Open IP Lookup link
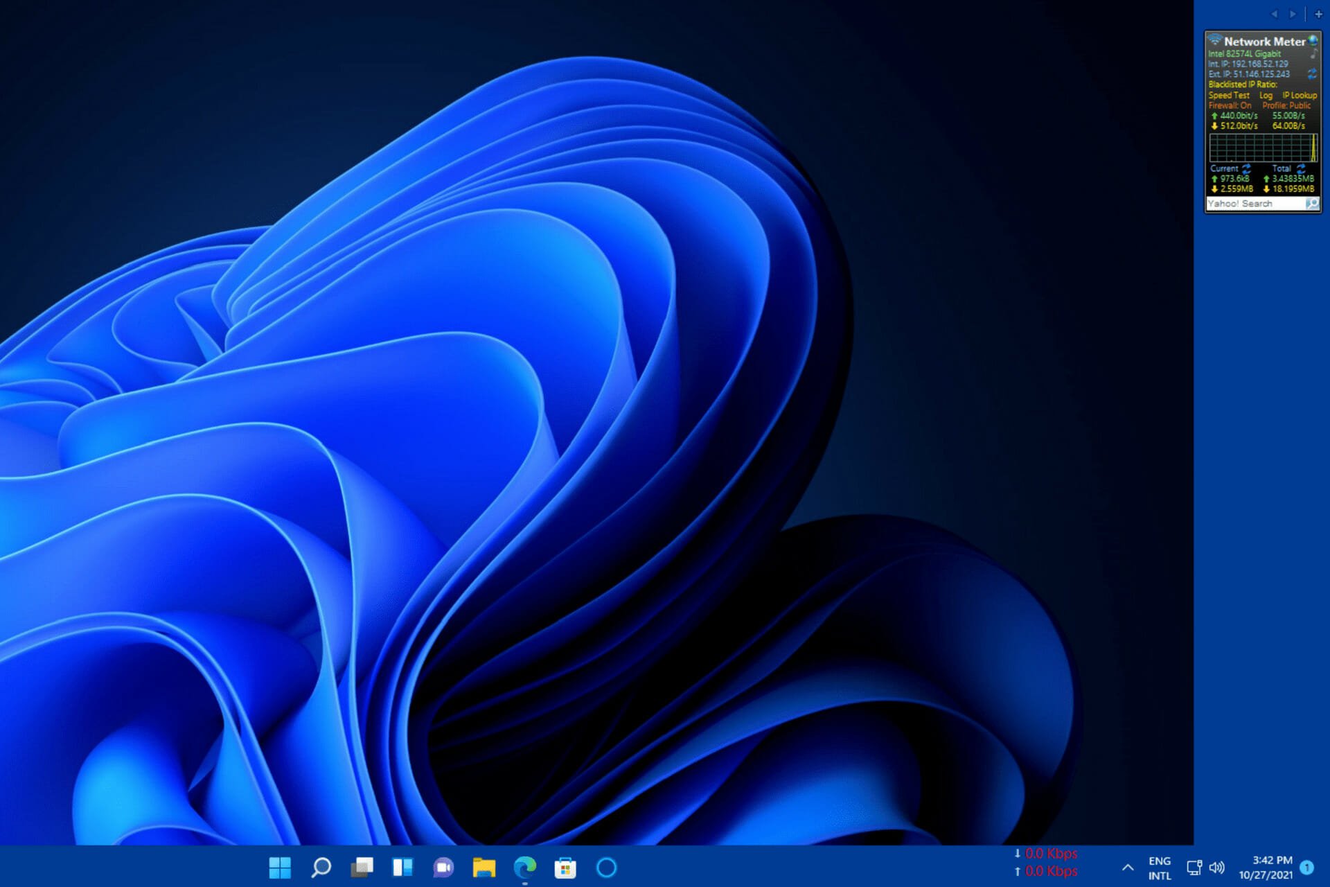This screenshot has width=1330, height=887. point(1300,96)
